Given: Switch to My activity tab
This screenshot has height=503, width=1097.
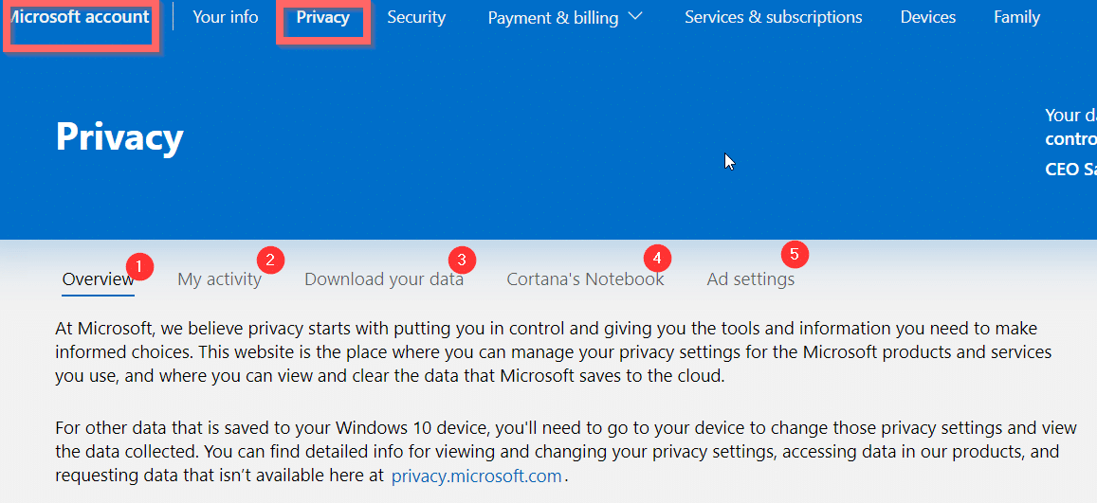Looking at the screenshot, I should [220, 279].
